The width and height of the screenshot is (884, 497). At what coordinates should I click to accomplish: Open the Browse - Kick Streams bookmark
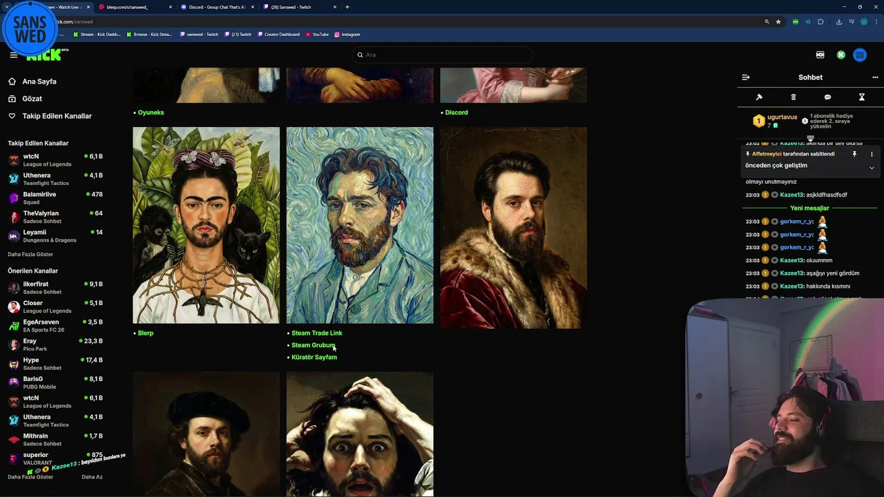(148, 35)
